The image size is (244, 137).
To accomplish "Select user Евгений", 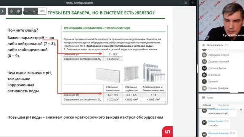I will point(213,81).
